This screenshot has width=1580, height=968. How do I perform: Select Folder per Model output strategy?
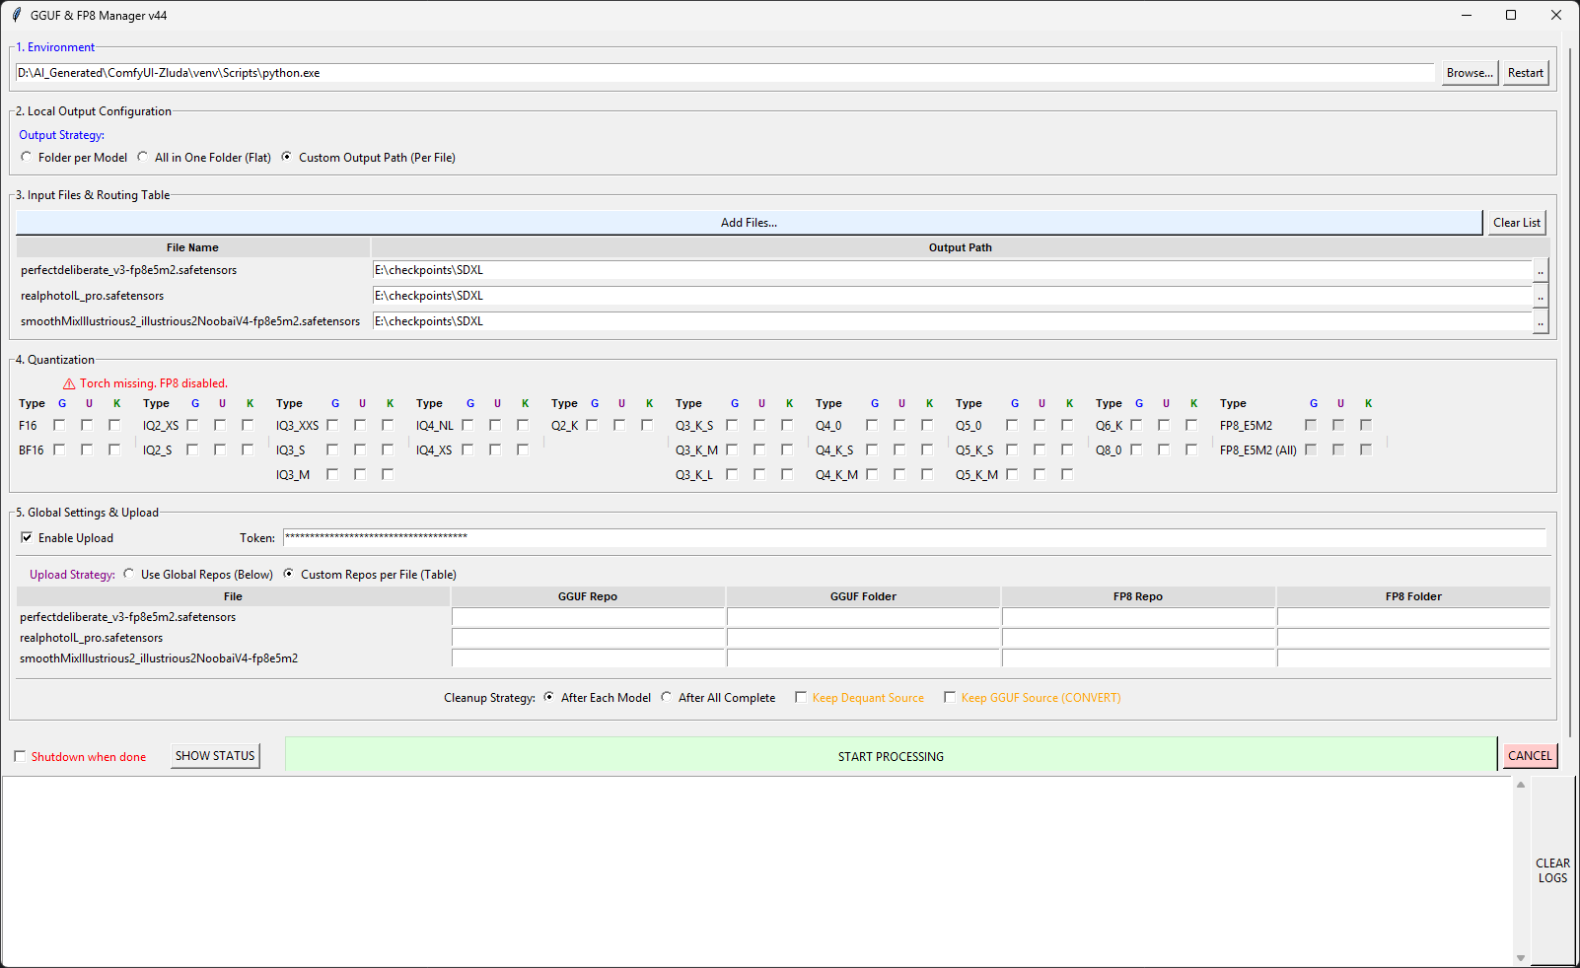click(x=27, y=158)
